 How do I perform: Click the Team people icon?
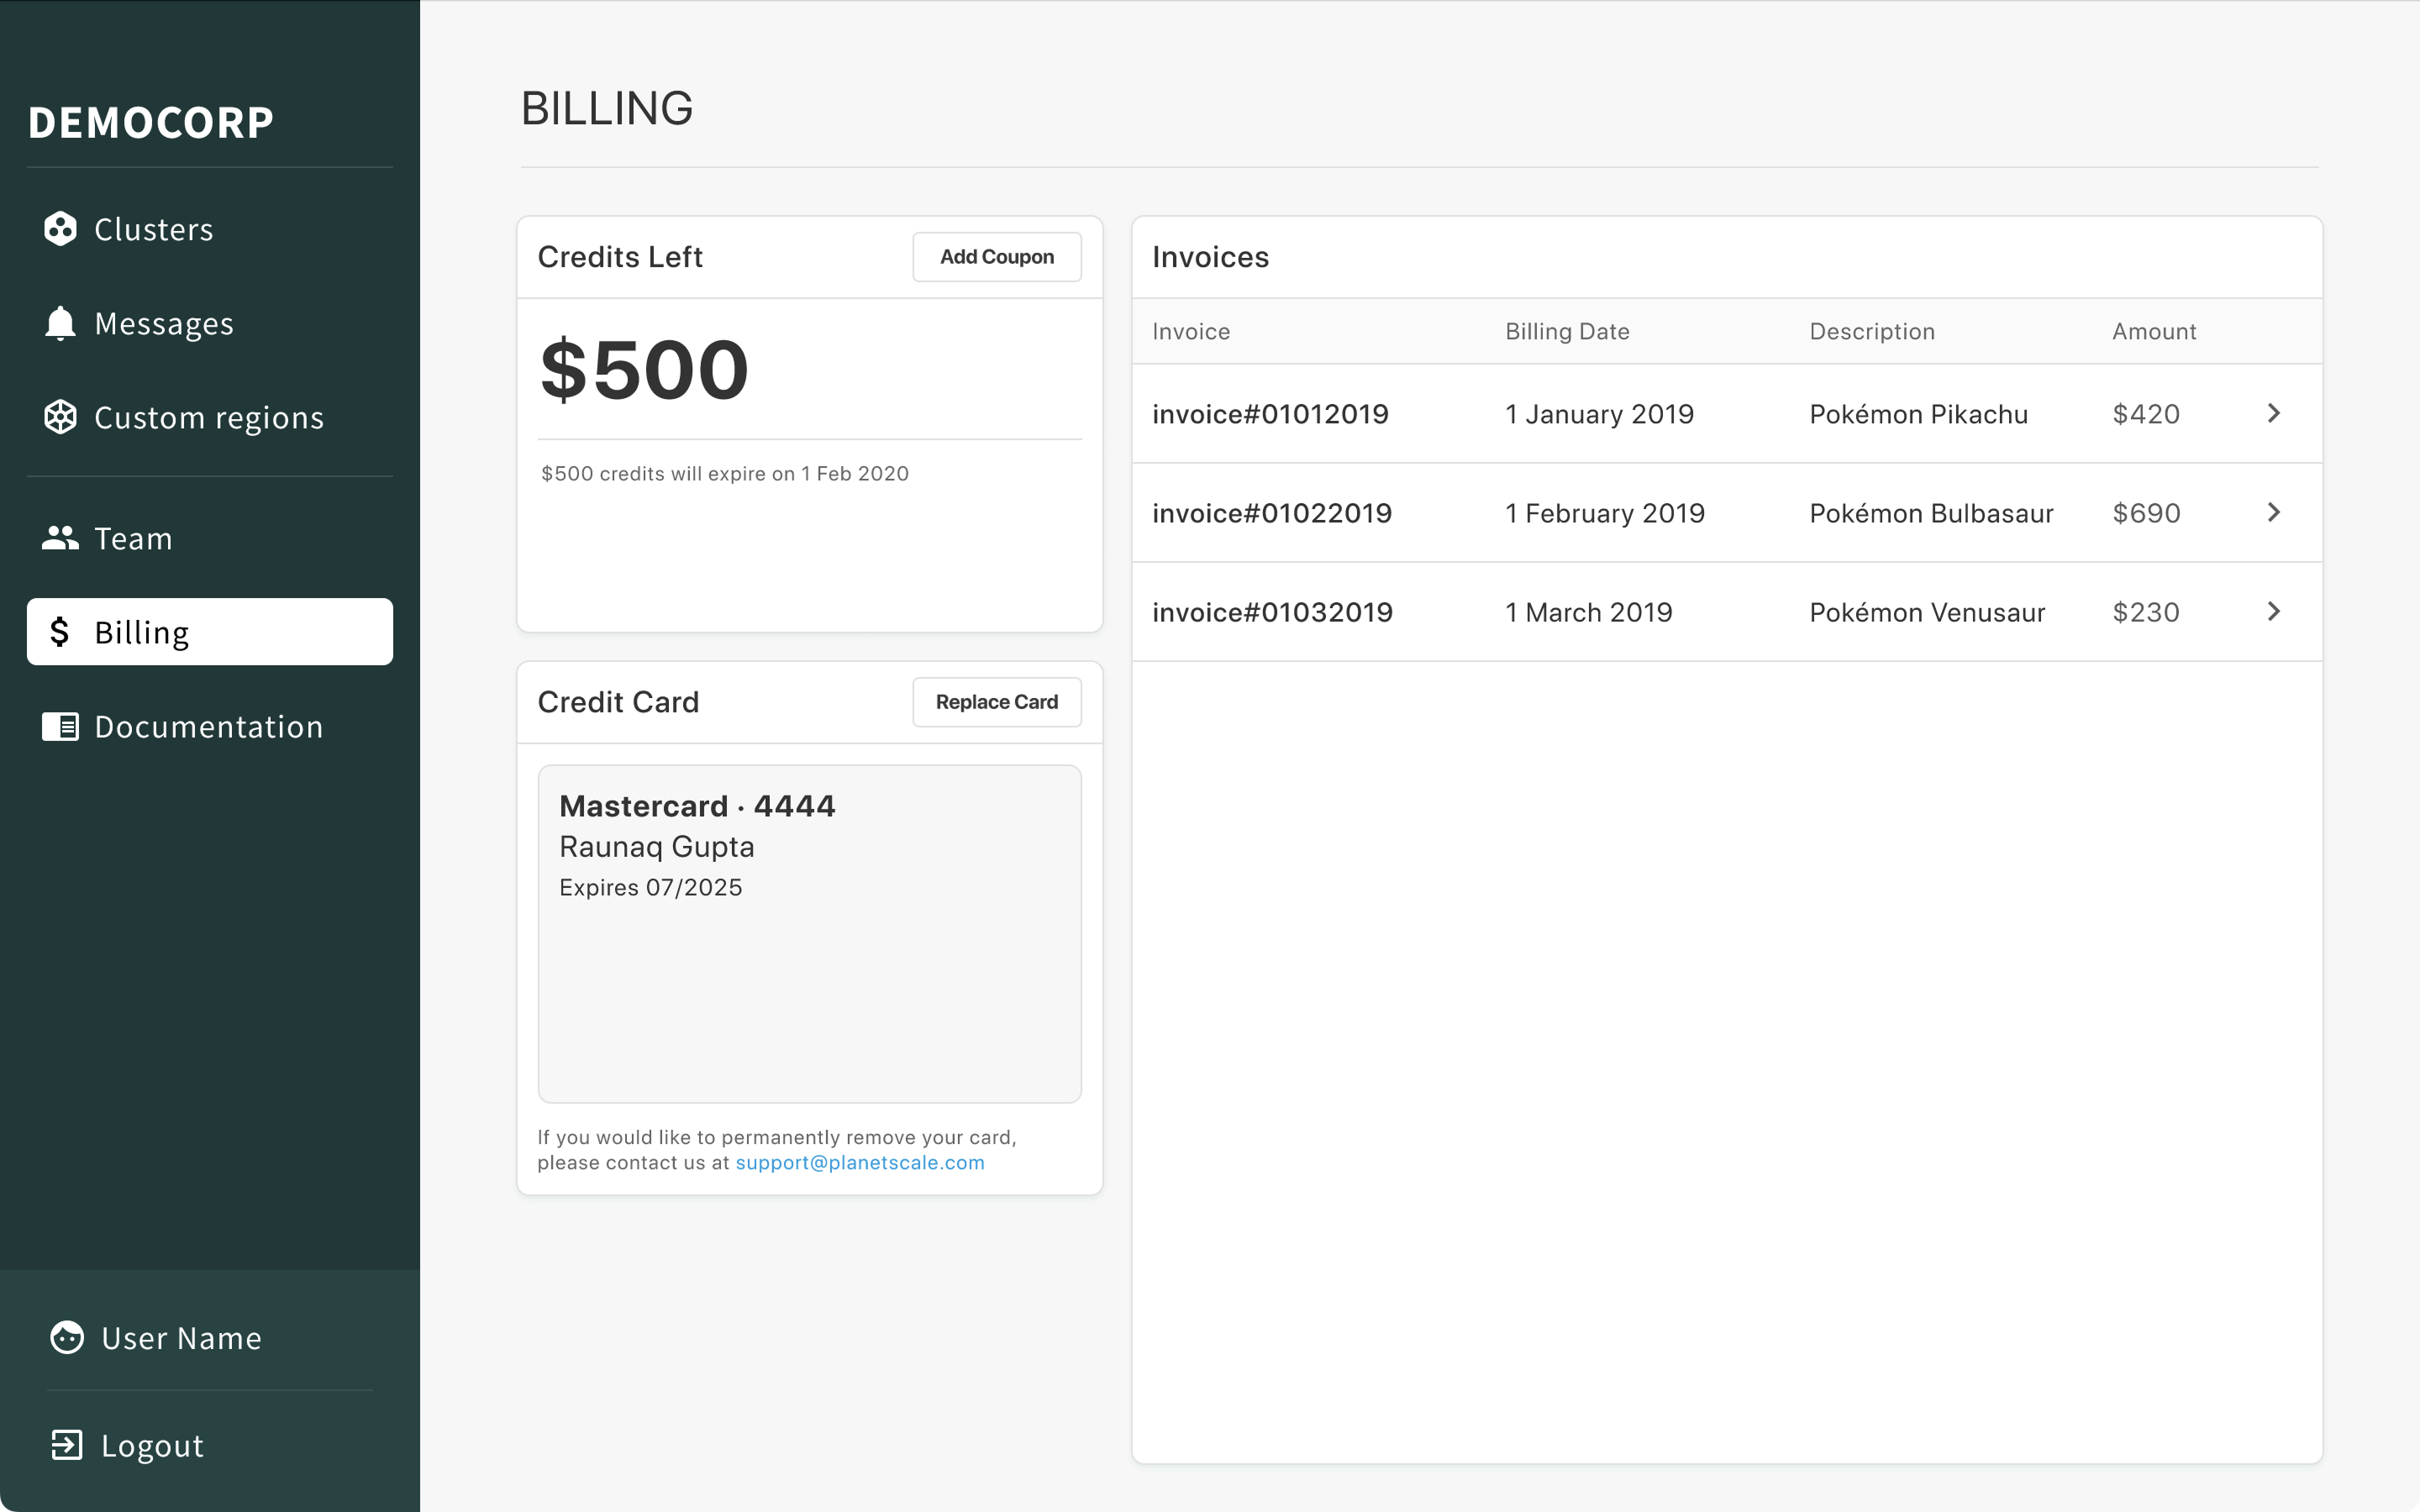tap(60, 538)
